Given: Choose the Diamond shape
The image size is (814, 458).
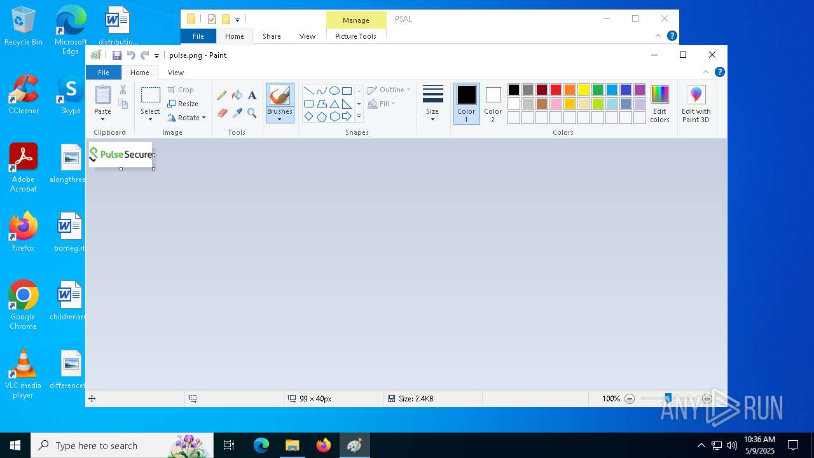Looking at the screenshot, I should click(308, 116).
